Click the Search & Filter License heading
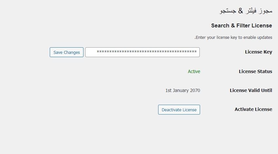This screenshot has width=278, height=154. coord(241,25)
